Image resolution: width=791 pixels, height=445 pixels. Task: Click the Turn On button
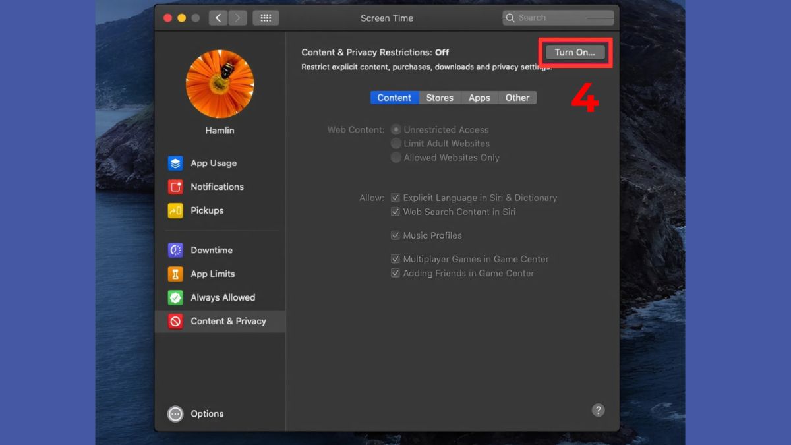(573, 52)
